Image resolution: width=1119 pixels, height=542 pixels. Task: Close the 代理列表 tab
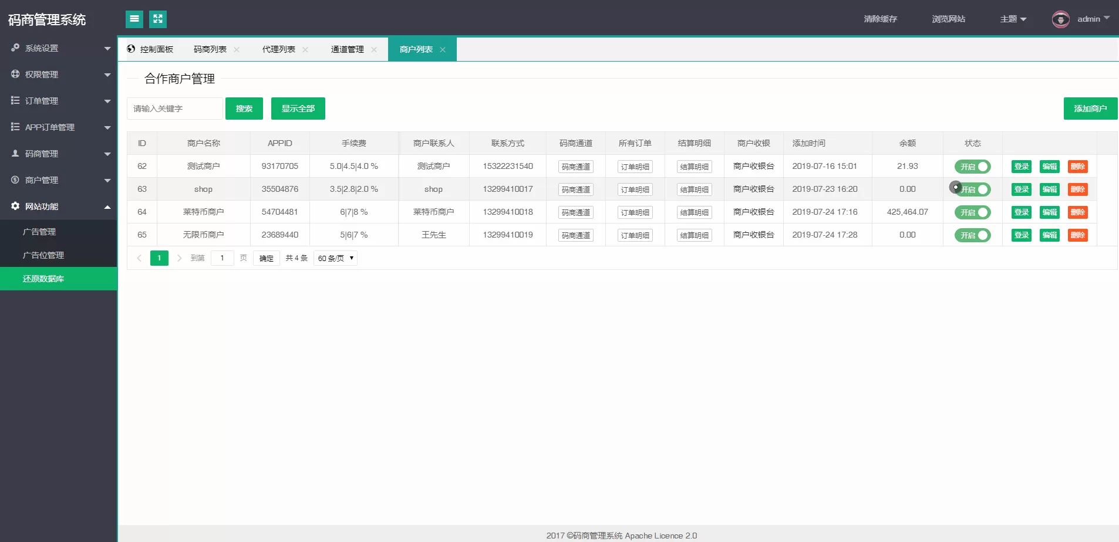(x=305, y=50)
